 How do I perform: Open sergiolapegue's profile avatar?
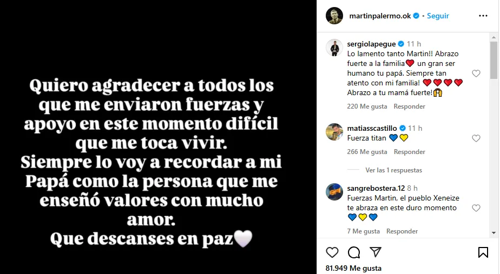334,48
